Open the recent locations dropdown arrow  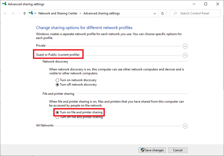[x=19, y=13]
